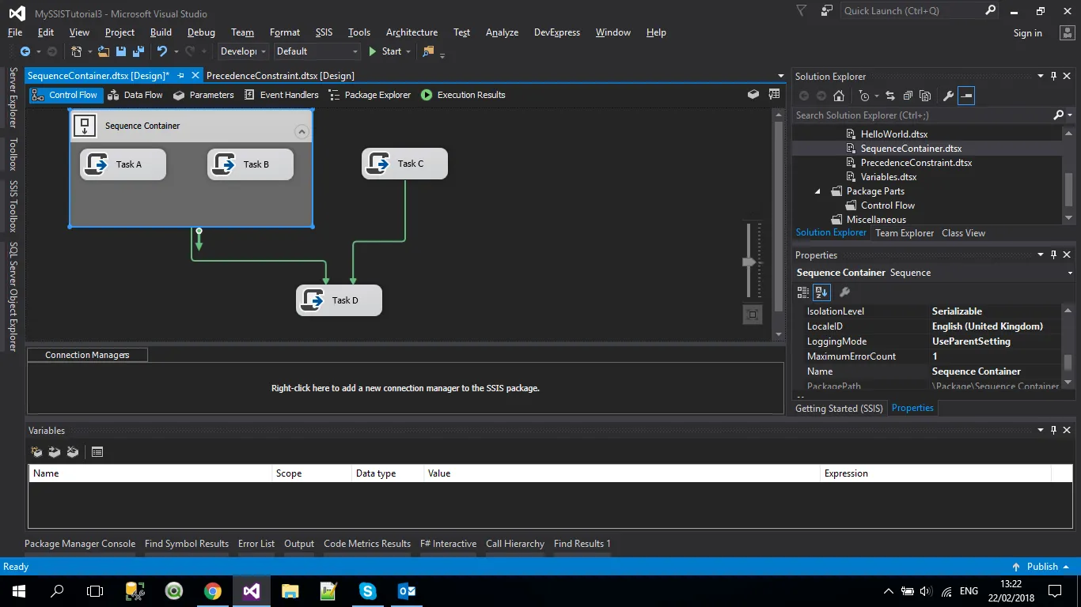Open the active document list dropdown
Image resolution: width=1081 pixels, height=607 pixels.
(x=781, y=76)
